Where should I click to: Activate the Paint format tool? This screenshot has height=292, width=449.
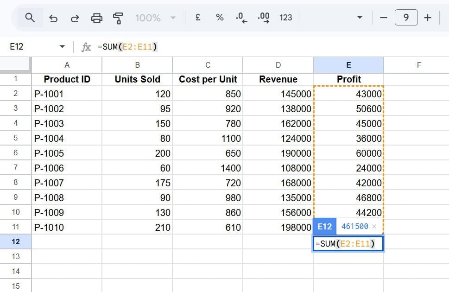[x=118, y=18]
